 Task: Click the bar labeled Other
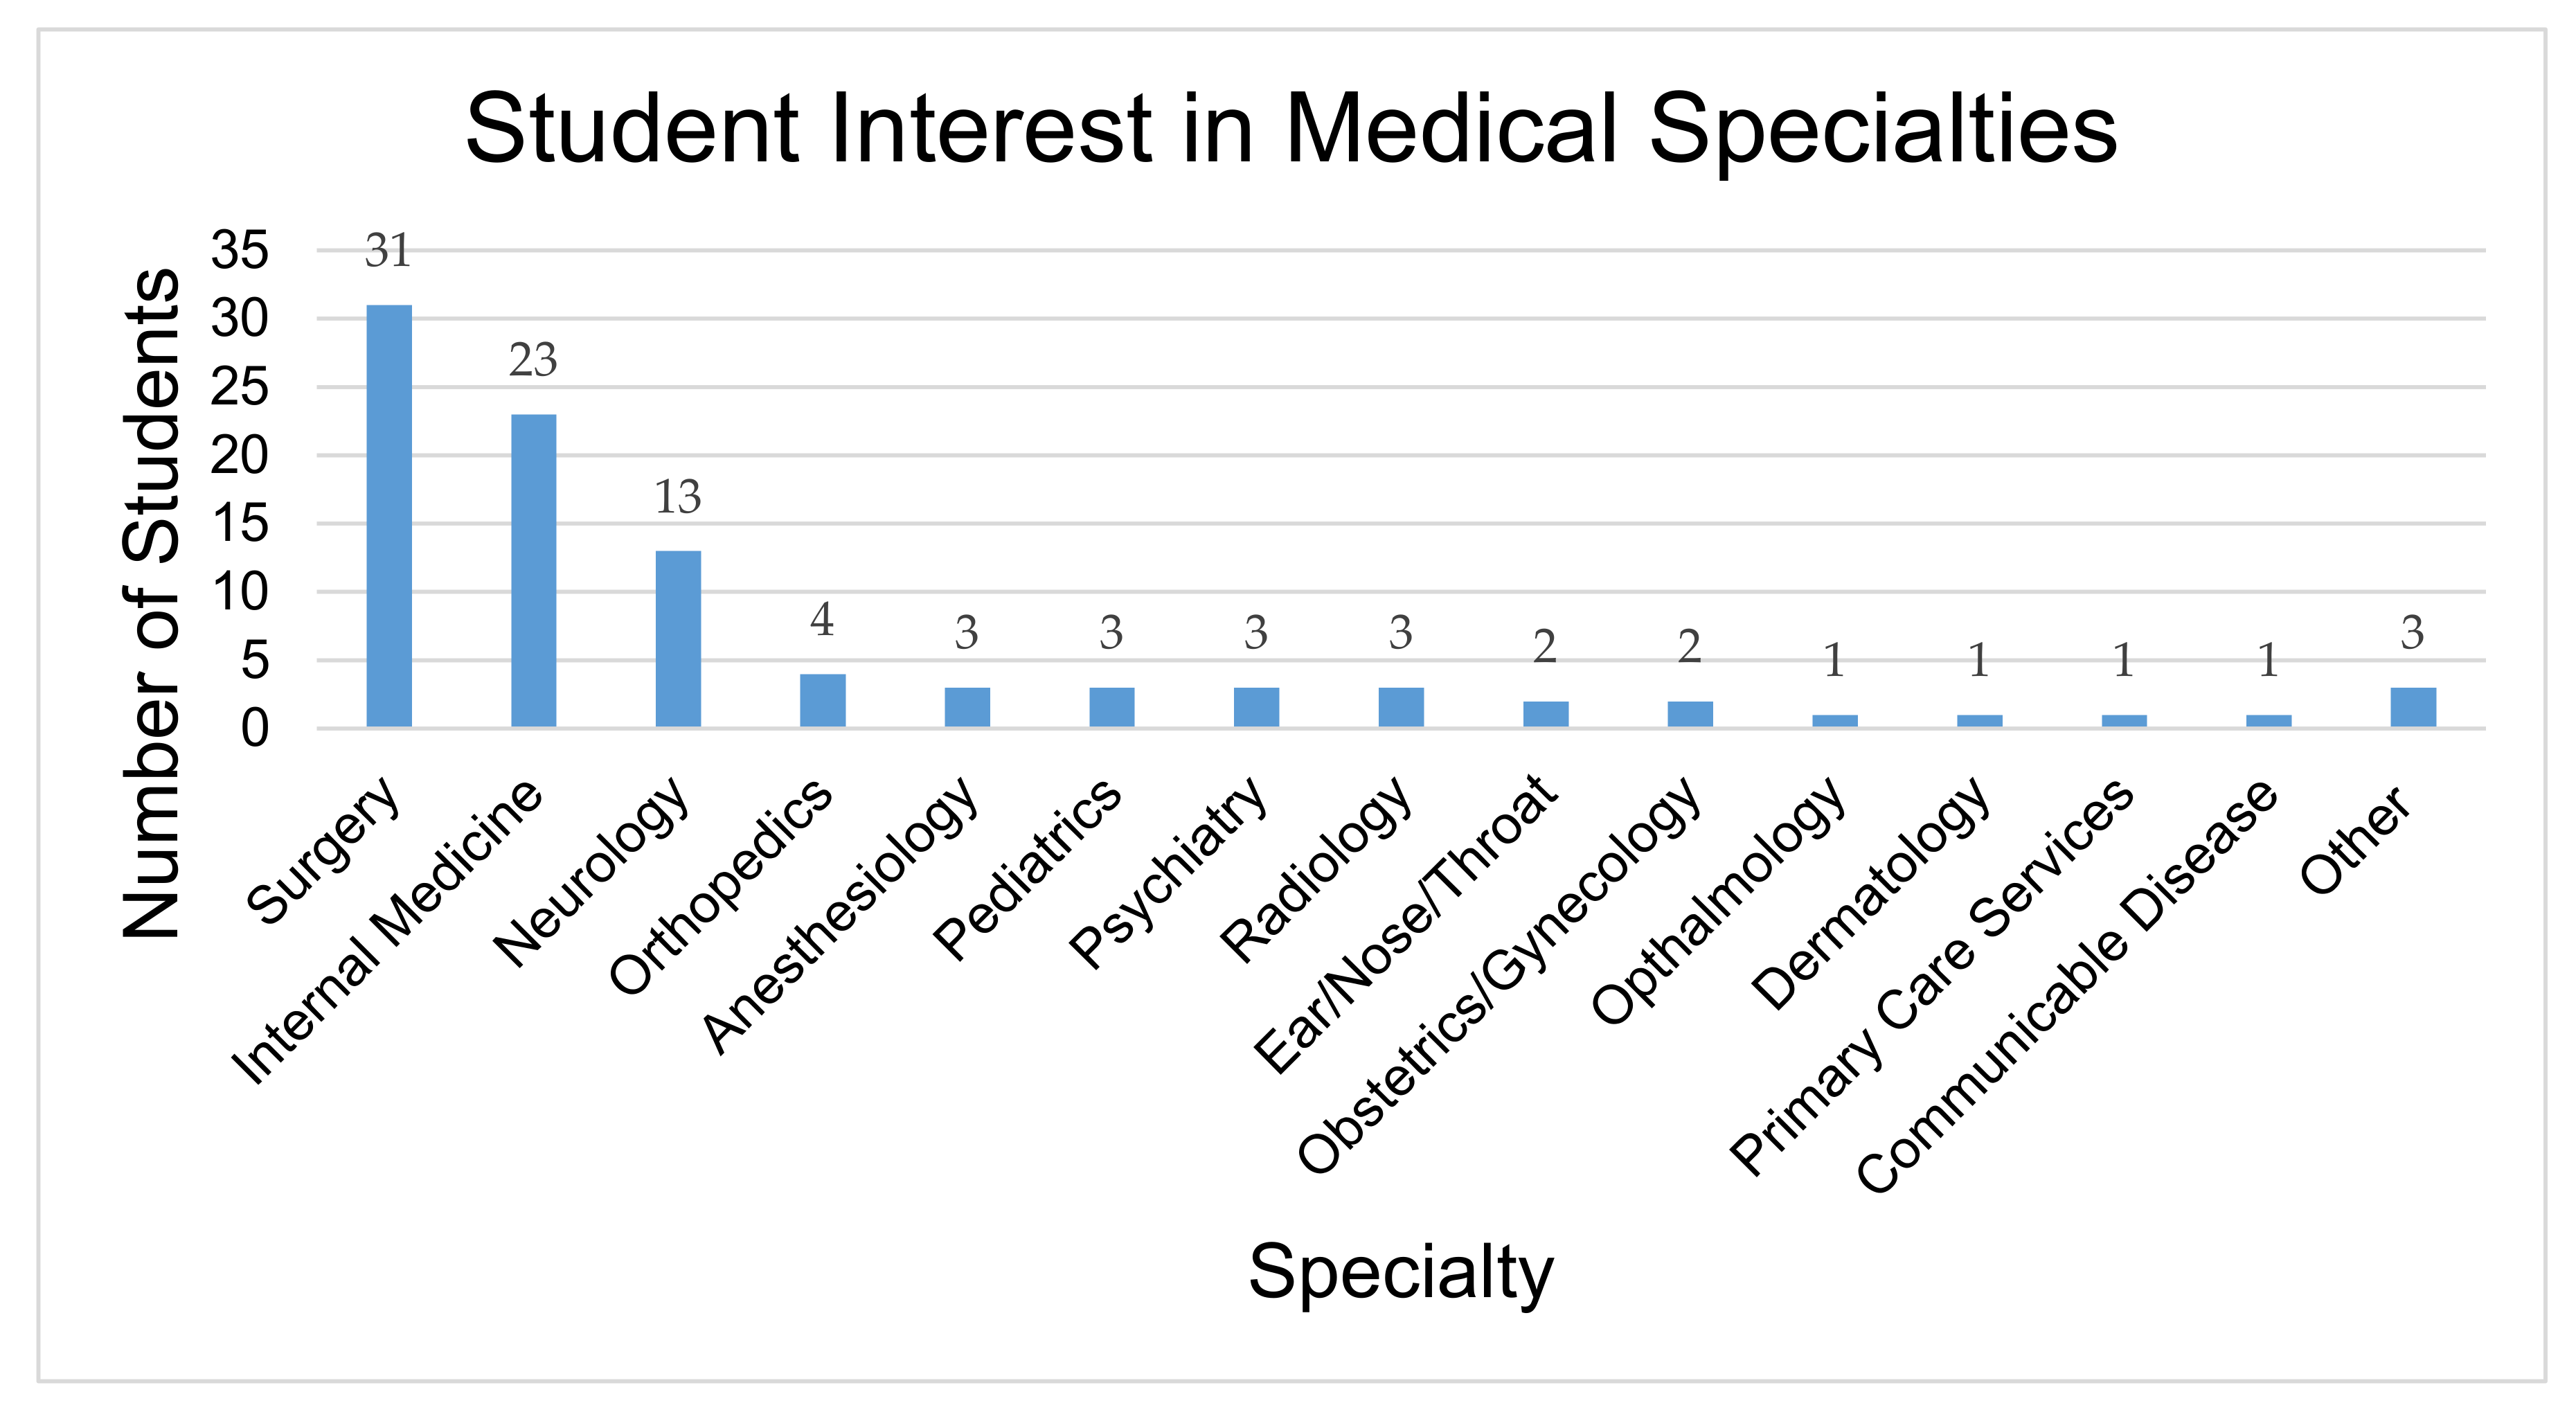2413,707
